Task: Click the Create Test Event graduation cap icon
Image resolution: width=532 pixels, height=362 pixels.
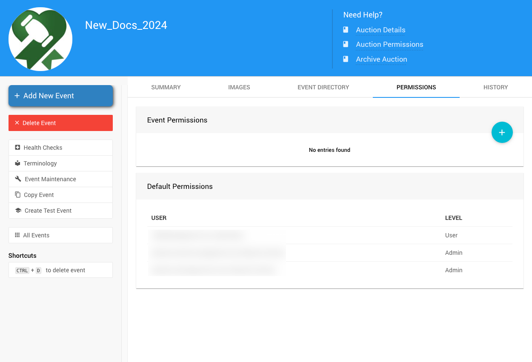Action: click(x=18, y=211)
